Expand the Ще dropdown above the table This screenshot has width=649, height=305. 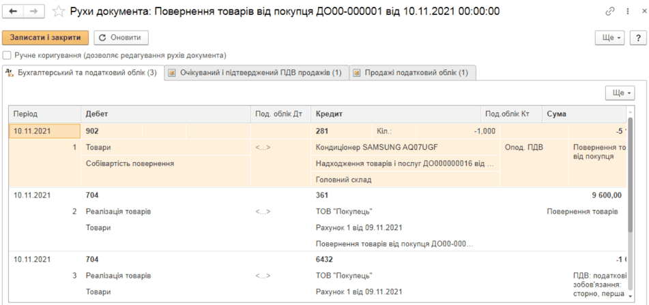point(620,93)
